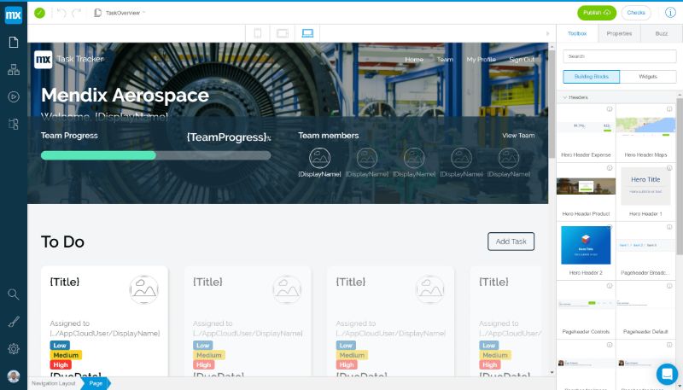
Task: Select the Team Progress bar
Action: pos(156,155)
